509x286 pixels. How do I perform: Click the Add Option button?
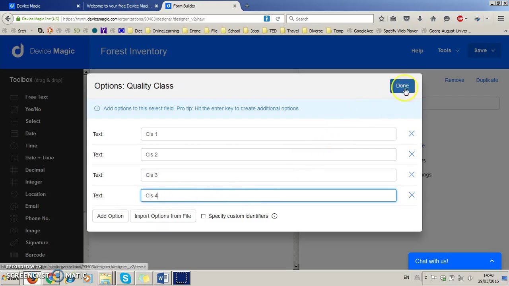(x=110, y=216)
